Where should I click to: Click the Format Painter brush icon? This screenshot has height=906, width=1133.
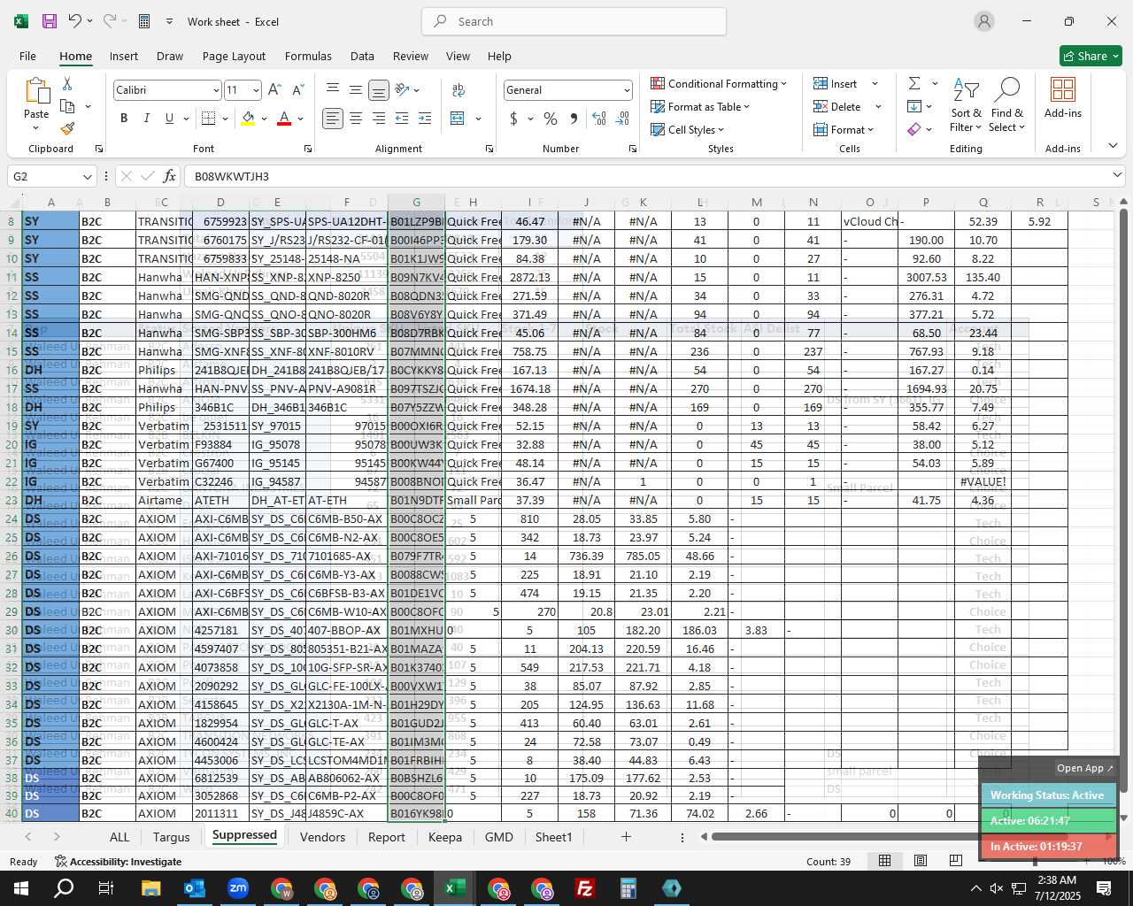pos(67,128)
